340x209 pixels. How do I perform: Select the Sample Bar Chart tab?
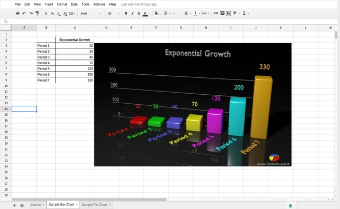point(62,204)
